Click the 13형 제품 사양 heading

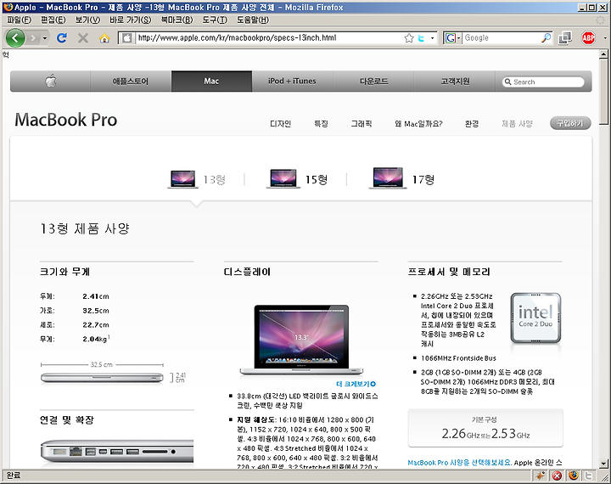(85, 228)
